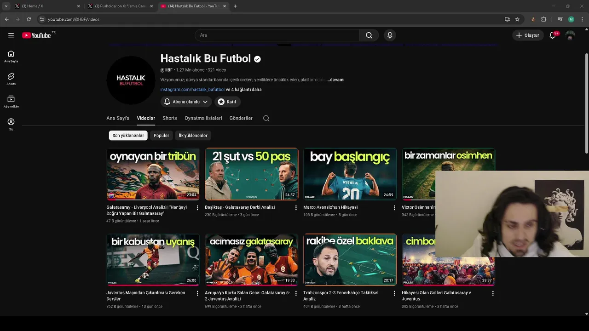Open options menu for Hikayesi Olan Goller video

pyautogui.click(x=493, y=293)
